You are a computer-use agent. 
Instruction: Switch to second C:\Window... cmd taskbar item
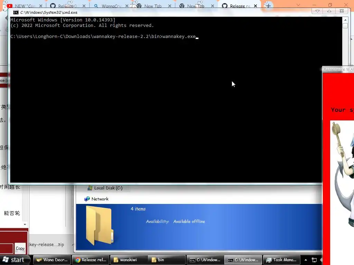click(x=243, y=260)
